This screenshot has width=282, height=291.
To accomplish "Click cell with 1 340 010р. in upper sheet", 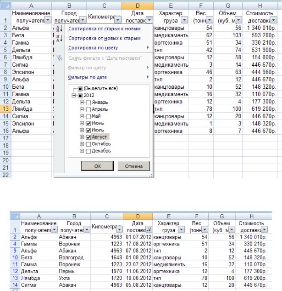I will coord(260,28).
